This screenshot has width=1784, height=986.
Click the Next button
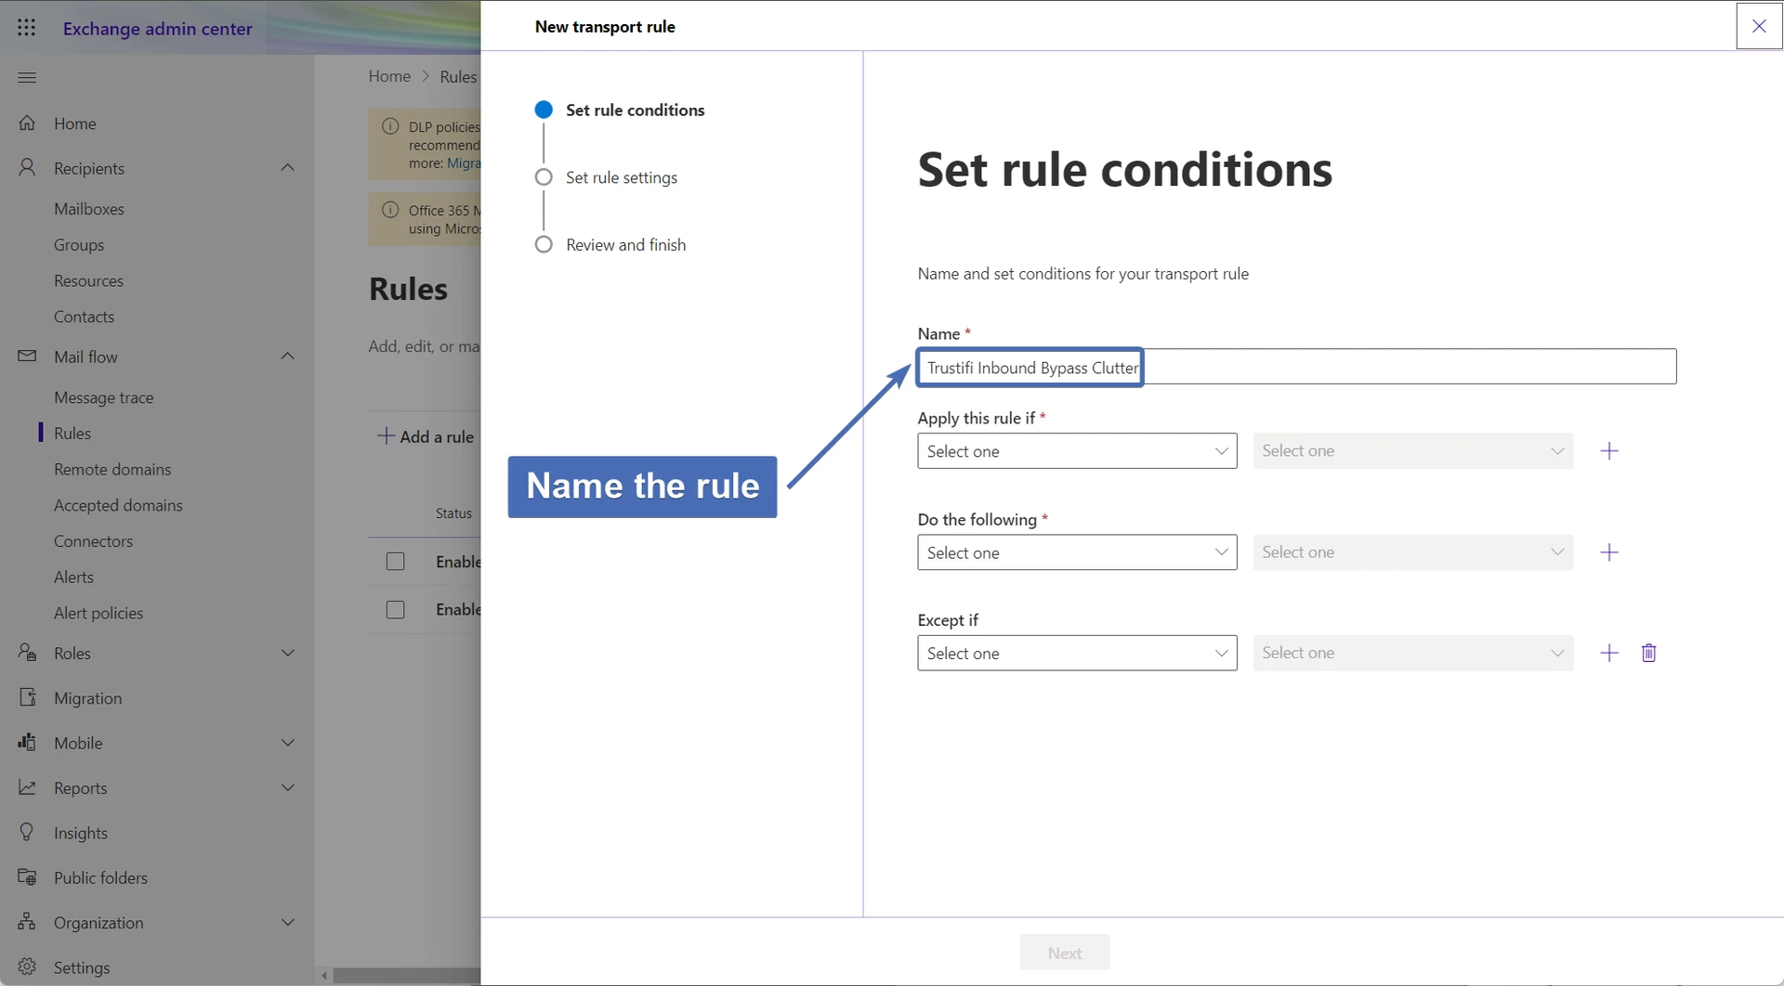(1064, 953)
